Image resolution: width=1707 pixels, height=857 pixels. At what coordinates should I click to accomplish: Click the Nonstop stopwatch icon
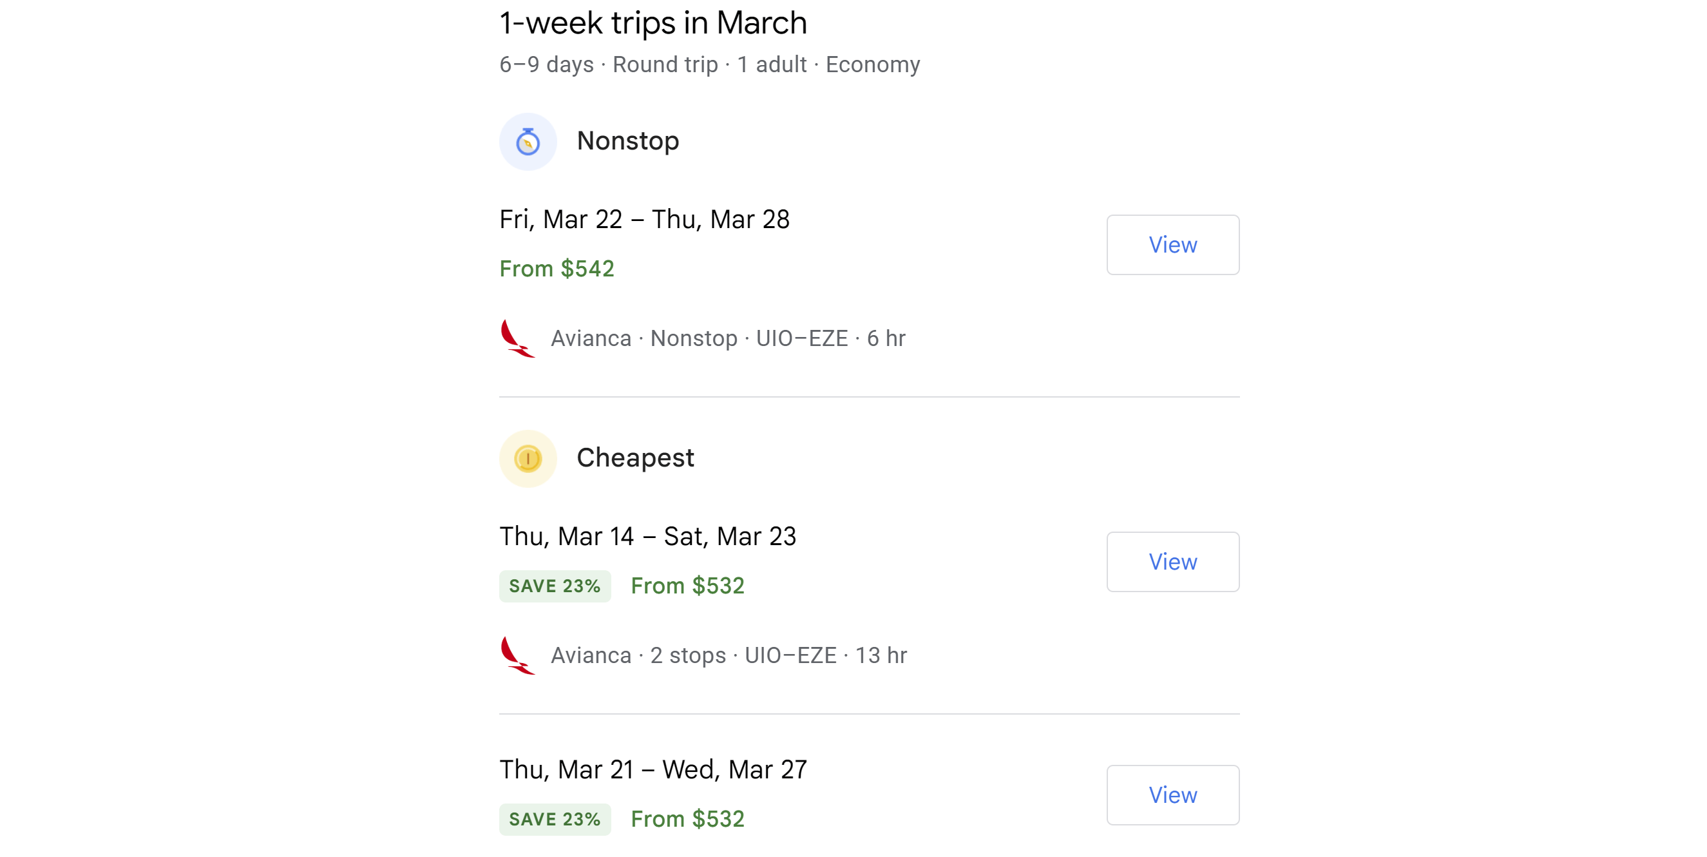(x=528, y=141)
